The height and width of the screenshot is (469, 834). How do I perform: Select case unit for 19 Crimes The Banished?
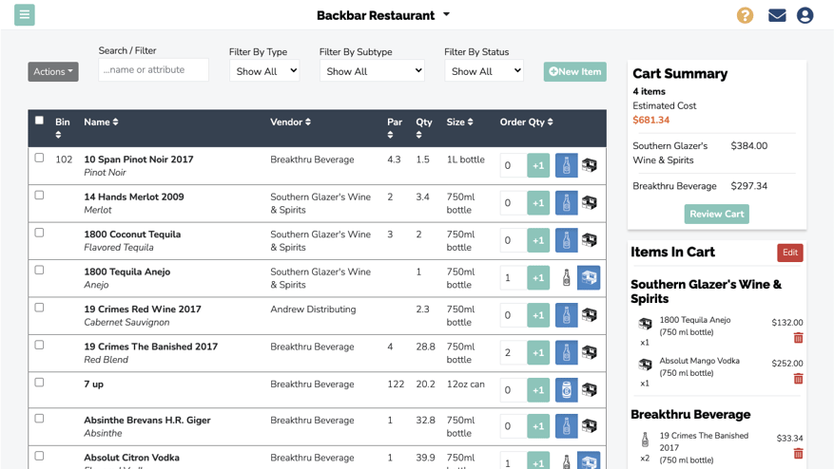point(590,352)
